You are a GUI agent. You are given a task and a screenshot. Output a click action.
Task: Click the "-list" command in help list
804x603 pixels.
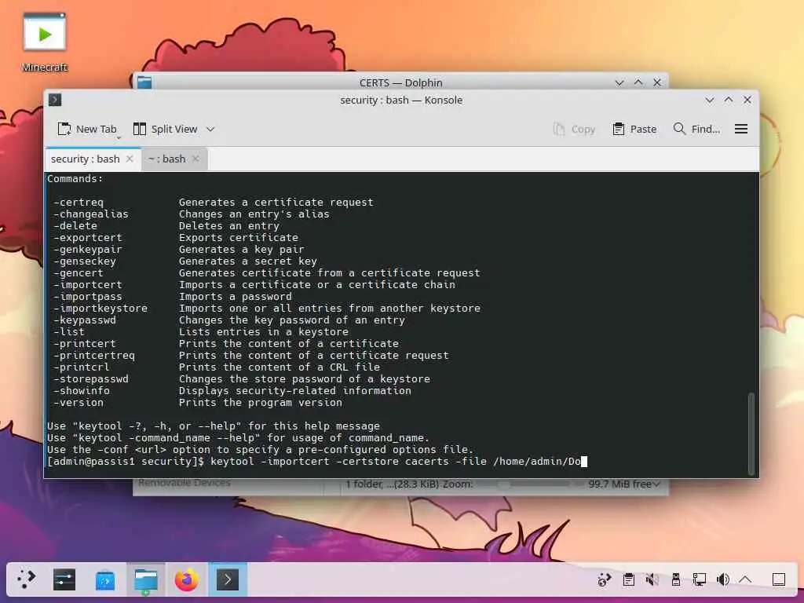point(69,332)
